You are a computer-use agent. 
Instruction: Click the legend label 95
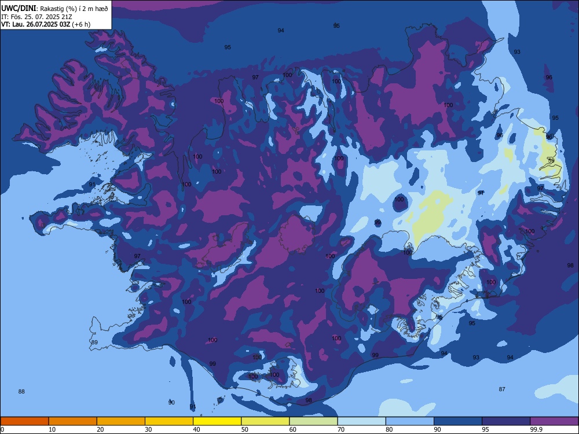tap(485, 429)
